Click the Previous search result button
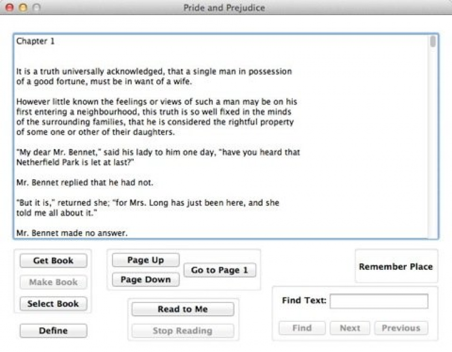The width and height of the screenshot is (452, 352). pos(401,328)
